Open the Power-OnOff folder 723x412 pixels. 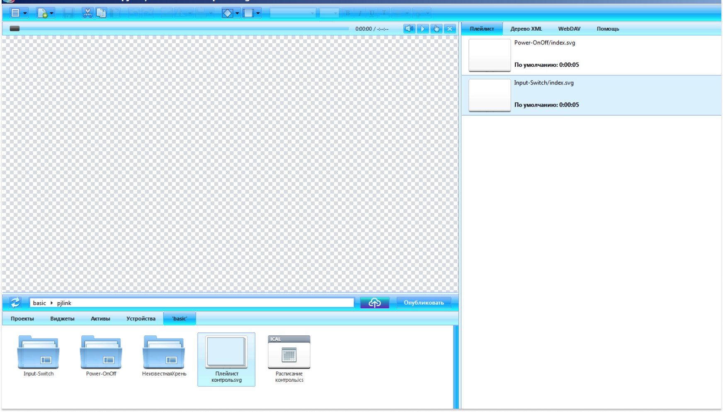(101, 352)
